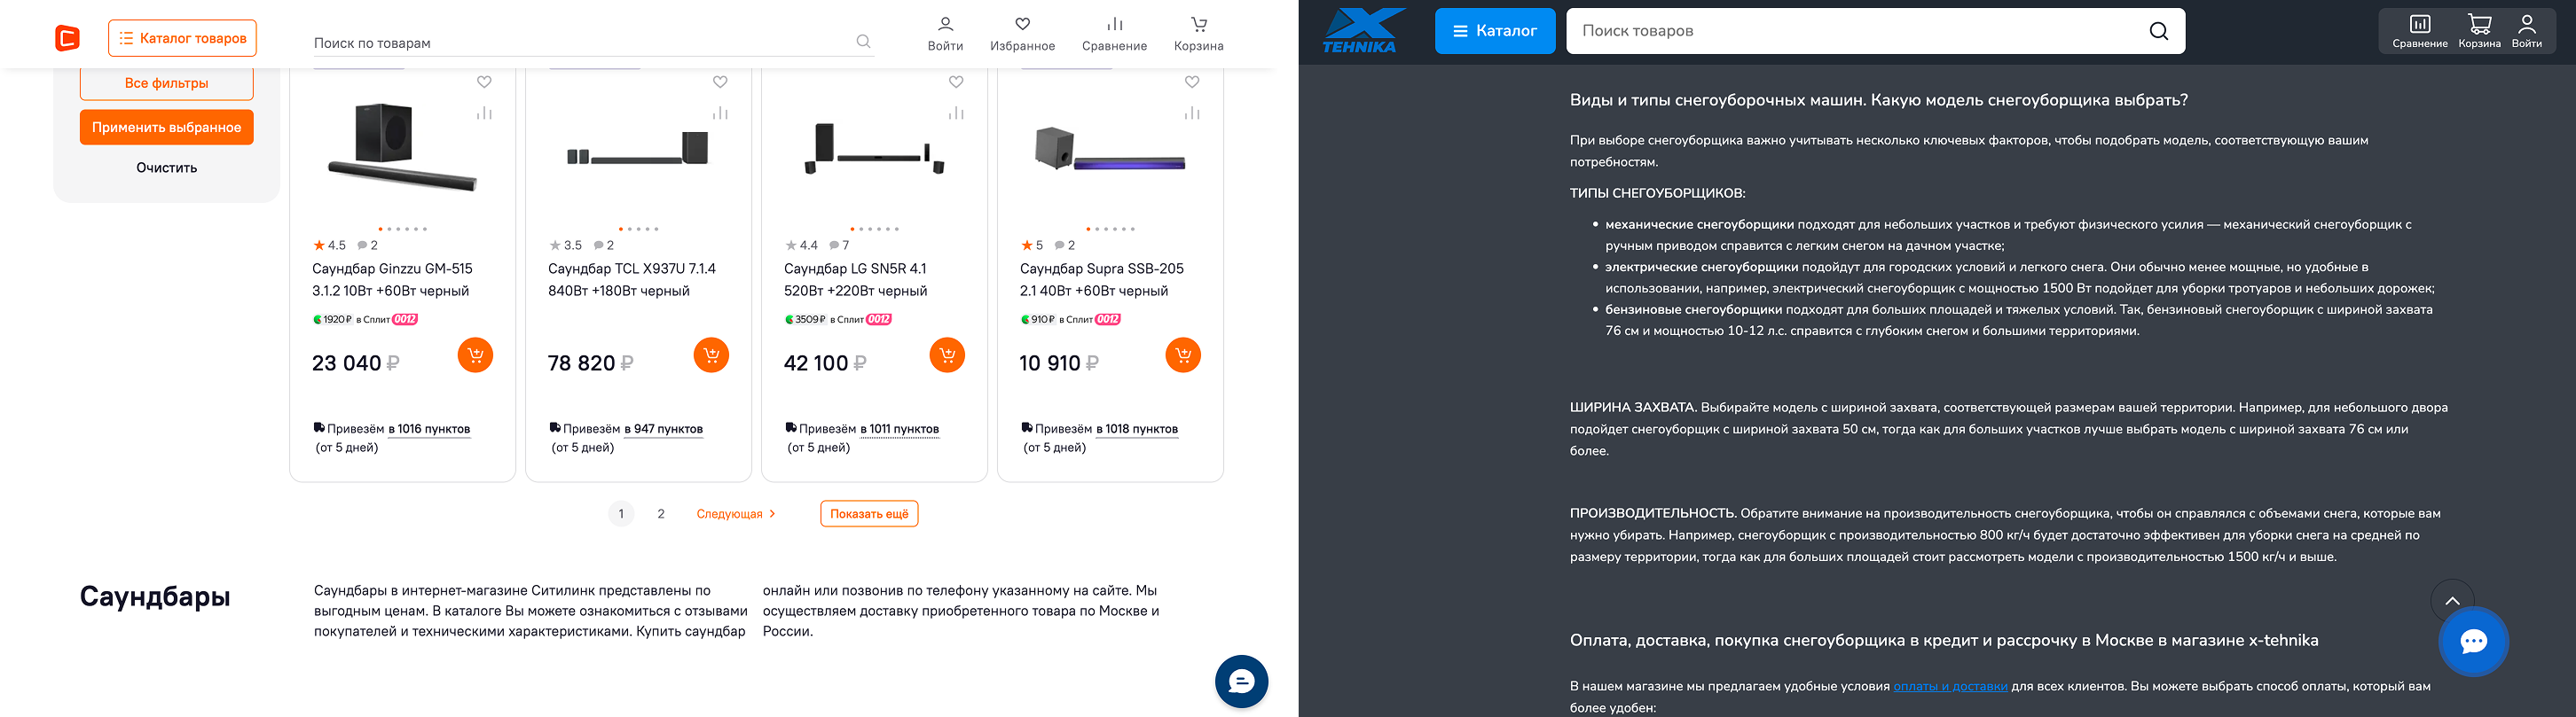Click the scroll-to-top arrow button

[2452, 601]
